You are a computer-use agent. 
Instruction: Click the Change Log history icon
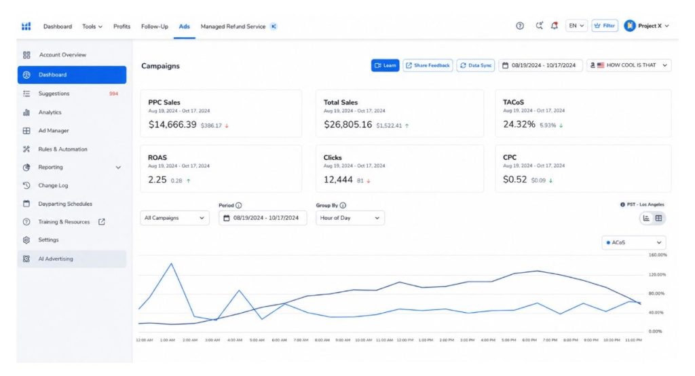coord(26,185)
